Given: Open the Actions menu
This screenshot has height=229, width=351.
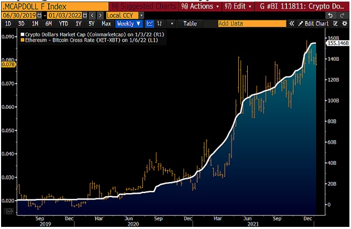Looking at the screenshot, I should tap(200, 6).
